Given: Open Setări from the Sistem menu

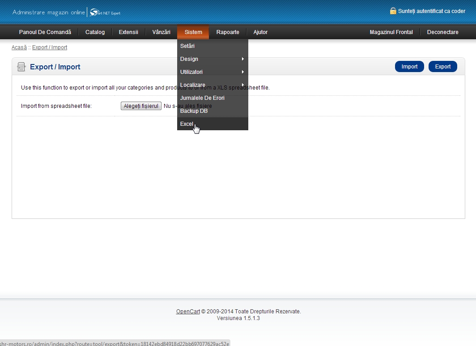Looking at the screenshot, I should tap(187, 46).
